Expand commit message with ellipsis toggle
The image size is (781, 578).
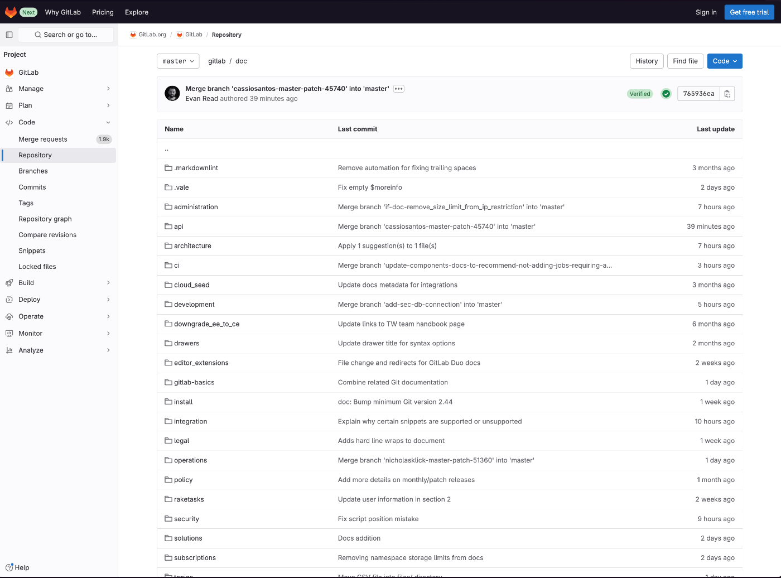(x=399, y=89)
